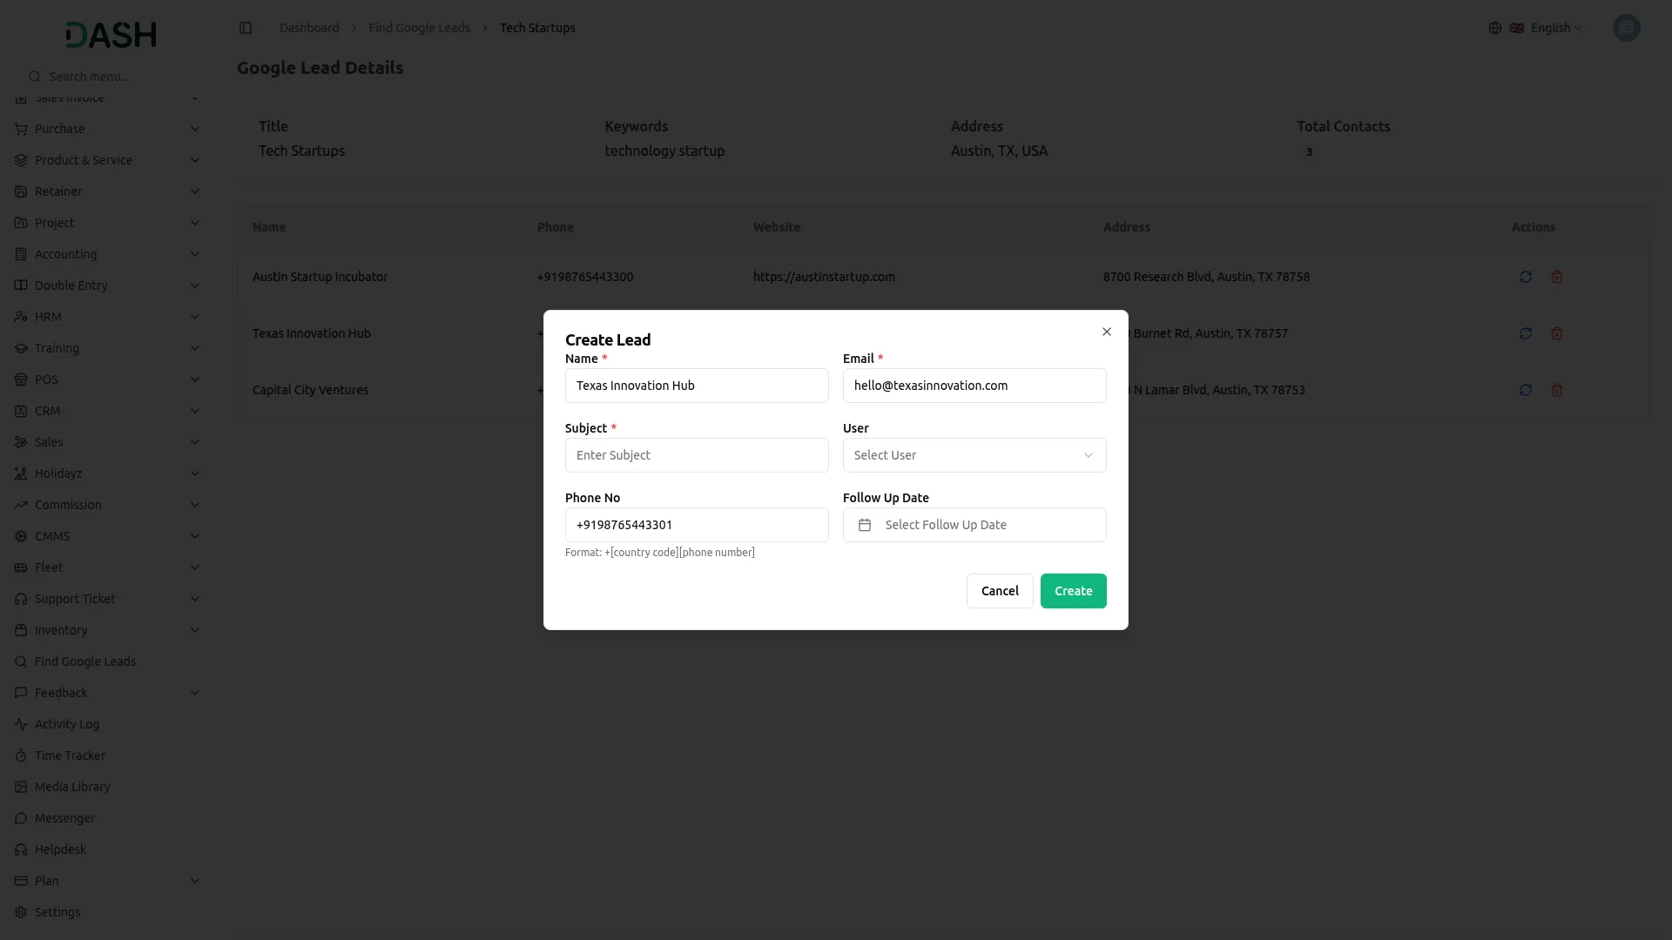Delete the Austin Startup Incubator row
The image size is (1672, 940).
pos(1556,277)
